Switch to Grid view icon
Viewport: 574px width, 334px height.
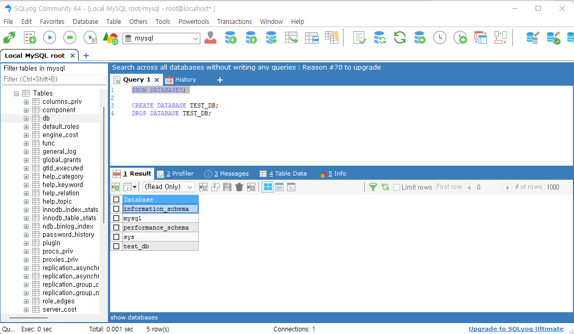click(268, 187)
